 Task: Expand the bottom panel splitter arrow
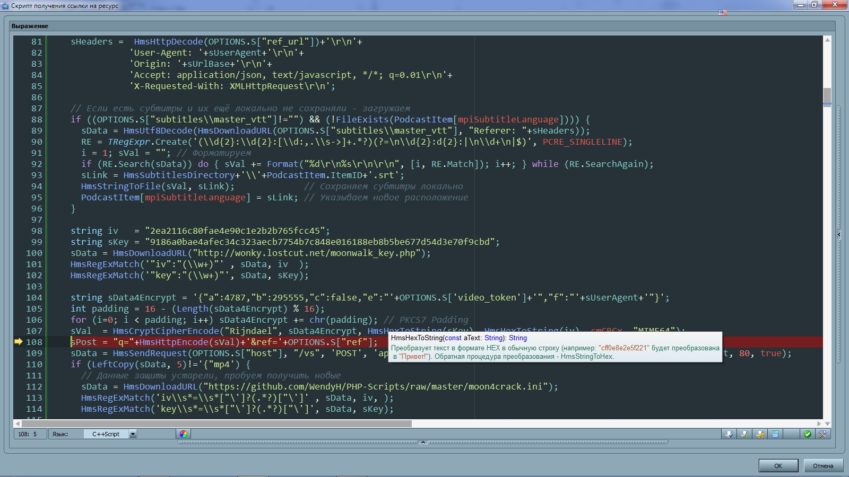(423, 442)
